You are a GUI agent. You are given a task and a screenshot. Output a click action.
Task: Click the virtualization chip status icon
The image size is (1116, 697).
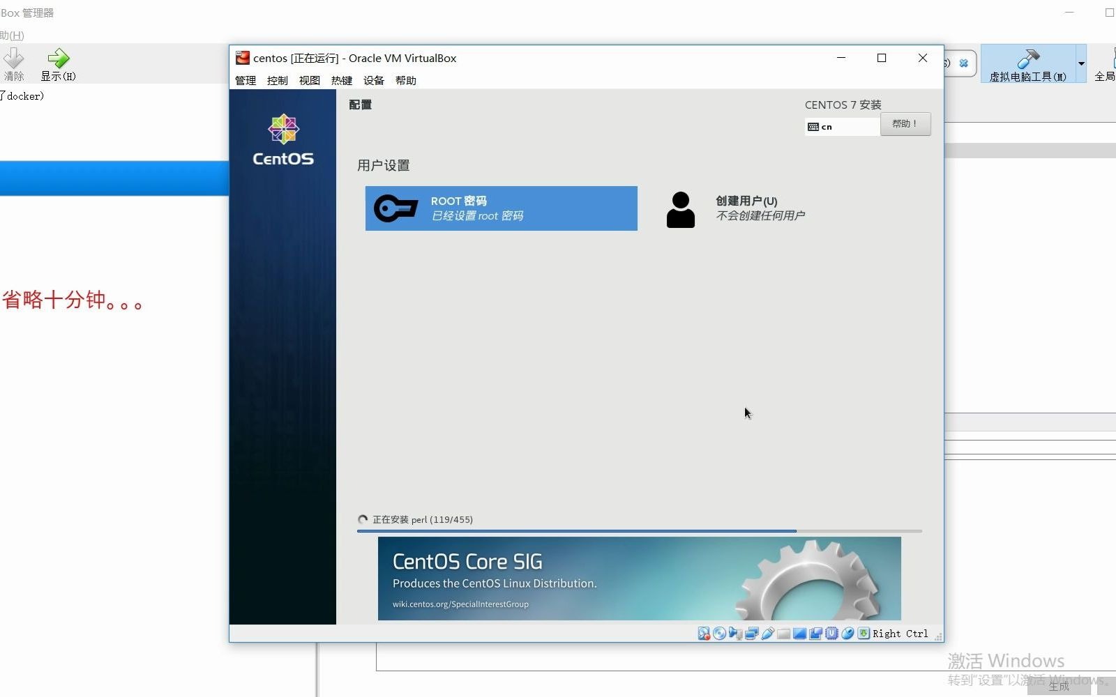pyautogui.click(x=831, y=633)
